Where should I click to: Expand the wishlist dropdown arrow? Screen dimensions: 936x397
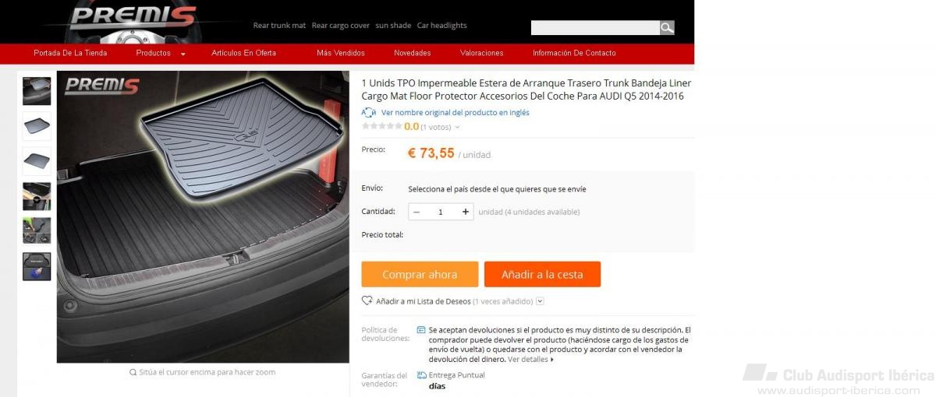(x=540, y=301)
